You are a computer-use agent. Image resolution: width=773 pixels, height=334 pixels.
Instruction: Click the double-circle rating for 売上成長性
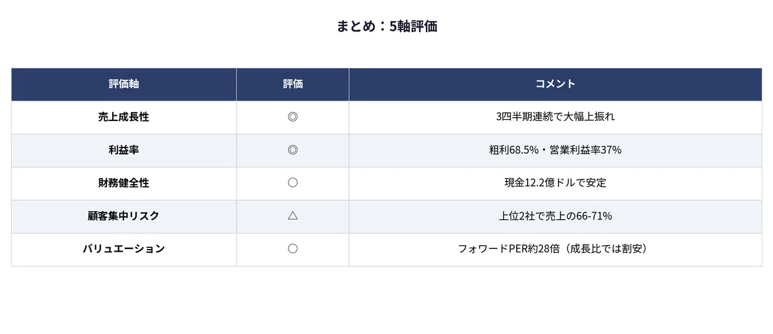[292, 117]
